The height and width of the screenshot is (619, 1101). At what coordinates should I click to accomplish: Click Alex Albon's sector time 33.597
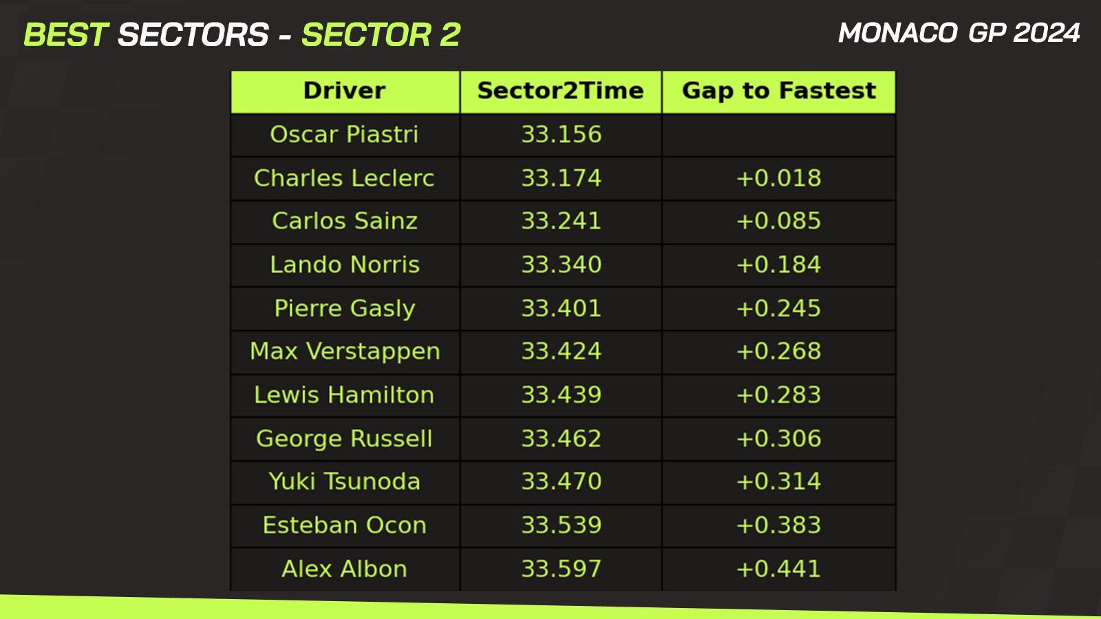561,569
